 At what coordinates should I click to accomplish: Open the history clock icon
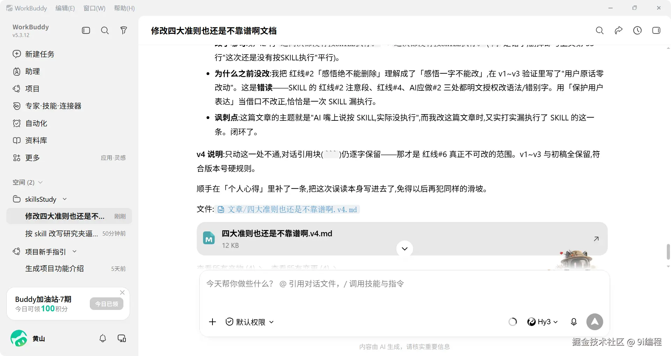click(x=637, y=30)
